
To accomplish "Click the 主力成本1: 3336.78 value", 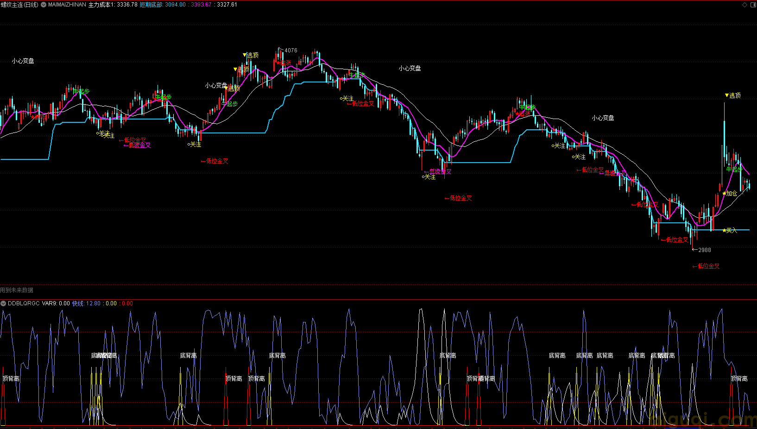I will tap(113, 5).
